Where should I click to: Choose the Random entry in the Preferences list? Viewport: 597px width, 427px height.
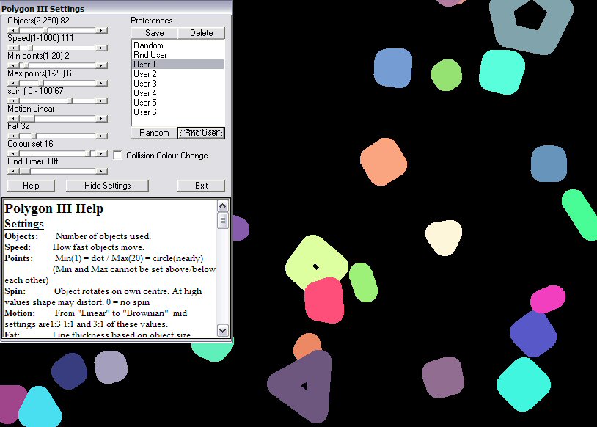[148, 45]
